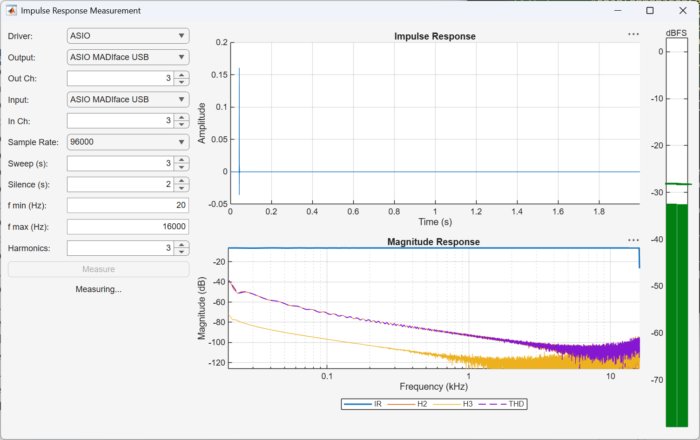This screenshot has height=440, width=700.
Task: Click the H2 legend entry
Action: pos(407,404)
